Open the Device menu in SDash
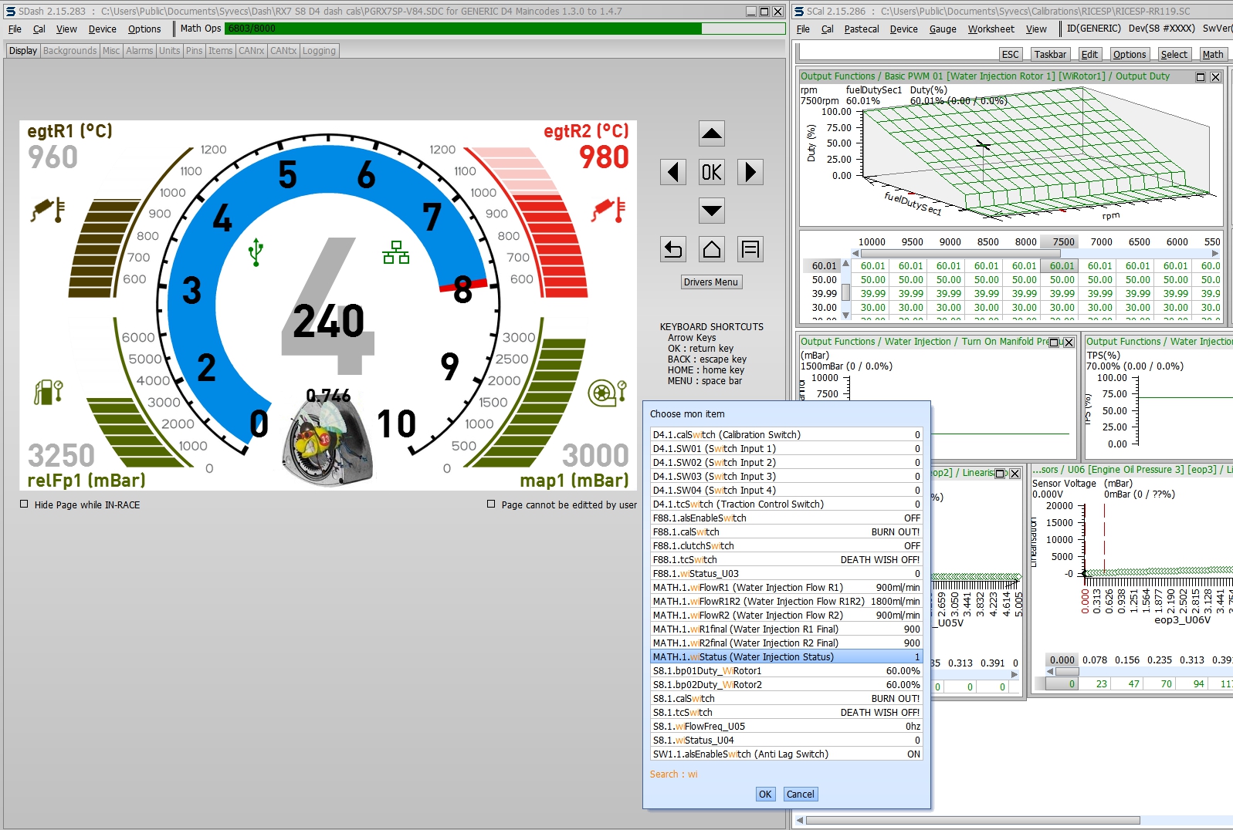This screenshot has height=830, width=1233. pos(102,29)
